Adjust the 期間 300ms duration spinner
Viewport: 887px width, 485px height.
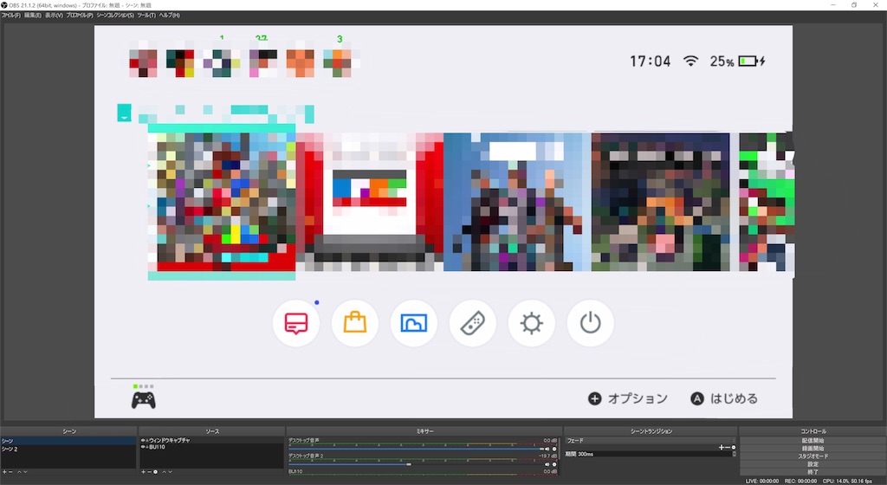[734, 454]
